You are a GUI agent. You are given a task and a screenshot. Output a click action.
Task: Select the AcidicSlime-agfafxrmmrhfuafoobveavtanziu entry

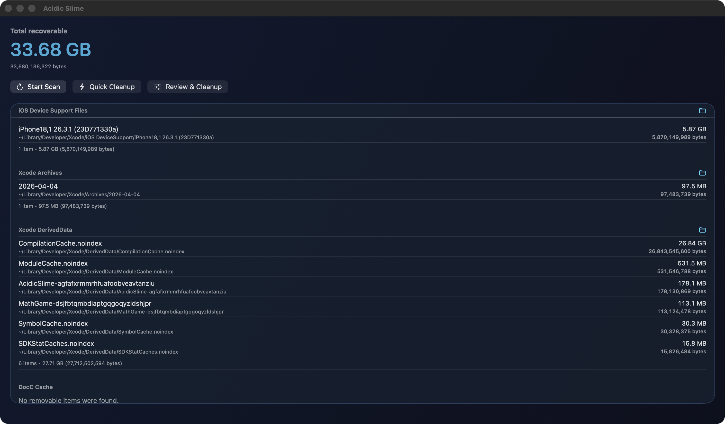[x=86, y=283]
